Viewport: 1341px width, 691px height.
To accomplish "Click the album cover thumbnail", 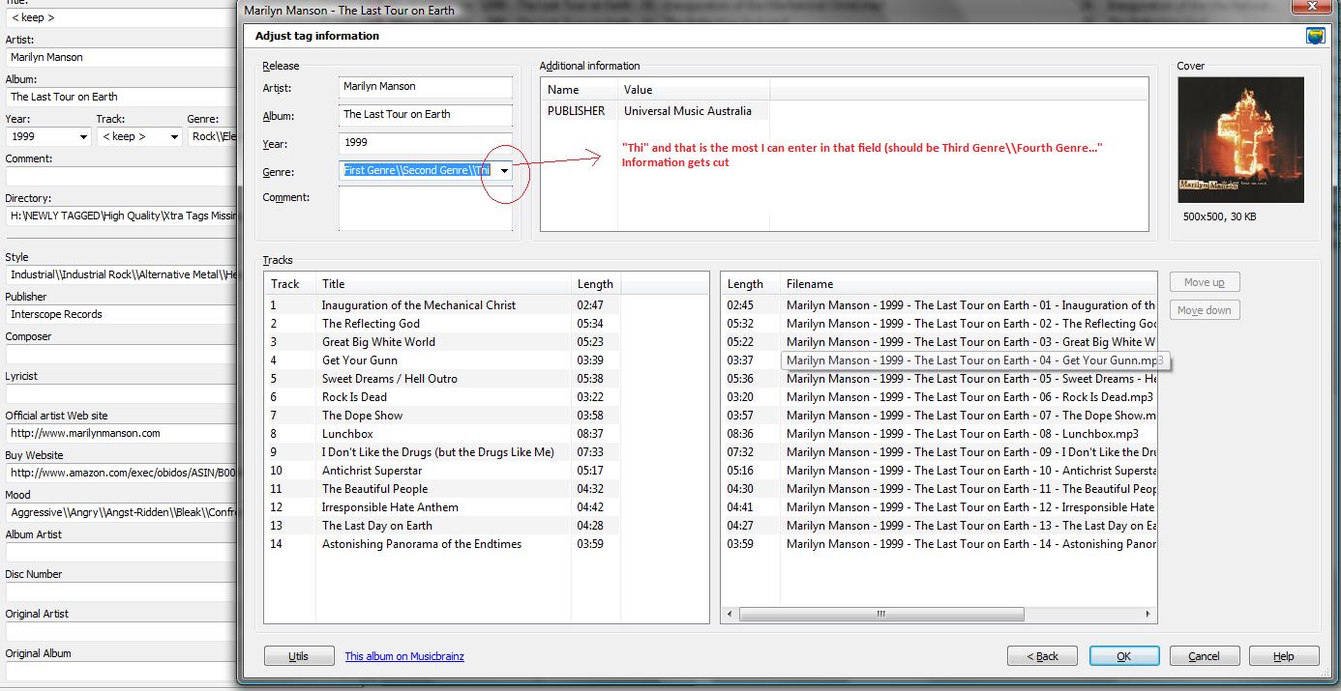I will pos(1241,140).
